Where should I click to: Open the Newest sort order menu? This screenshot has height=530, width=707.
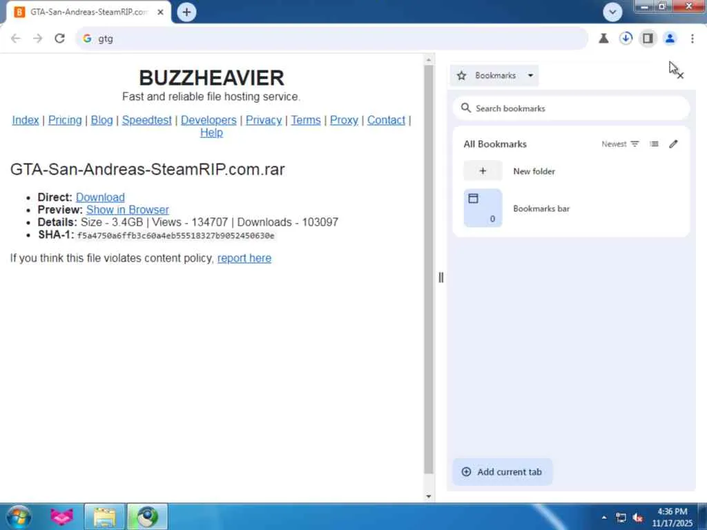tap(621, 144)
